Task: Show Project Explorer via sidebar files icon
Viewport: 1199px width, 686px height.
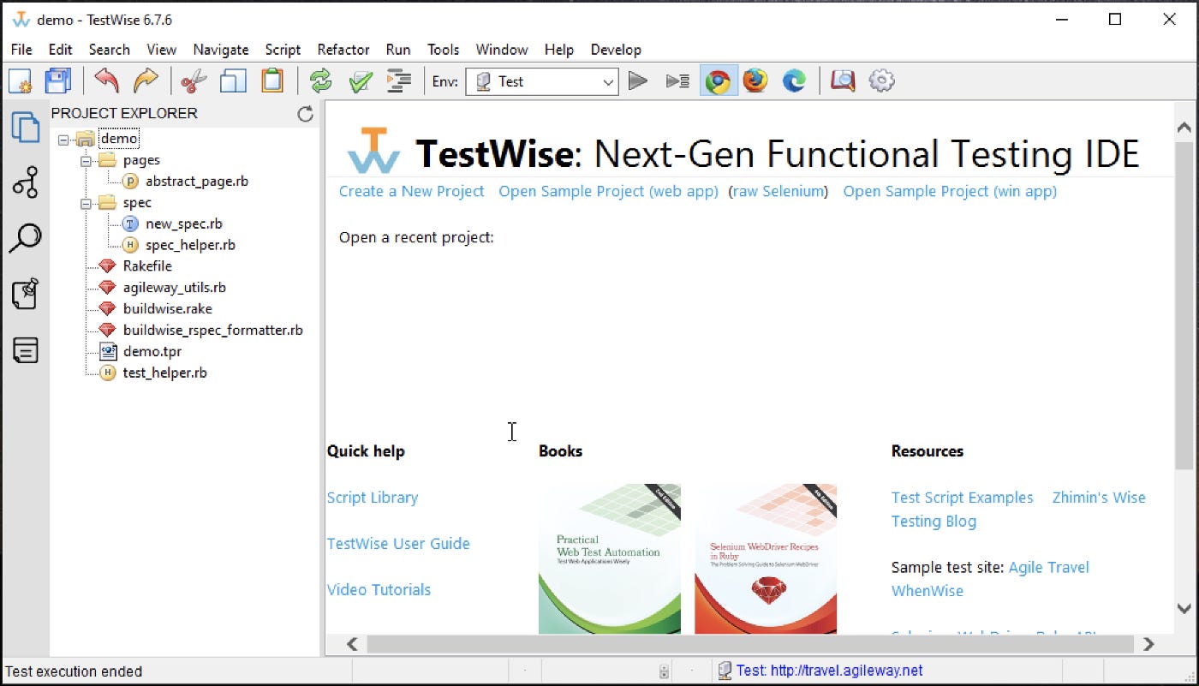Action: pos(25,127)
